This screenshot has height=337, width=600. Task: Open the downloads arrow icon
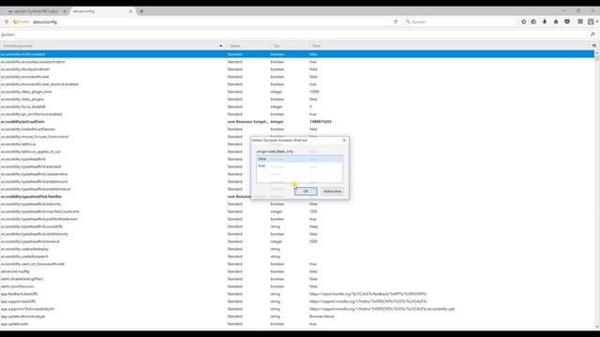[x=545, y=22]
